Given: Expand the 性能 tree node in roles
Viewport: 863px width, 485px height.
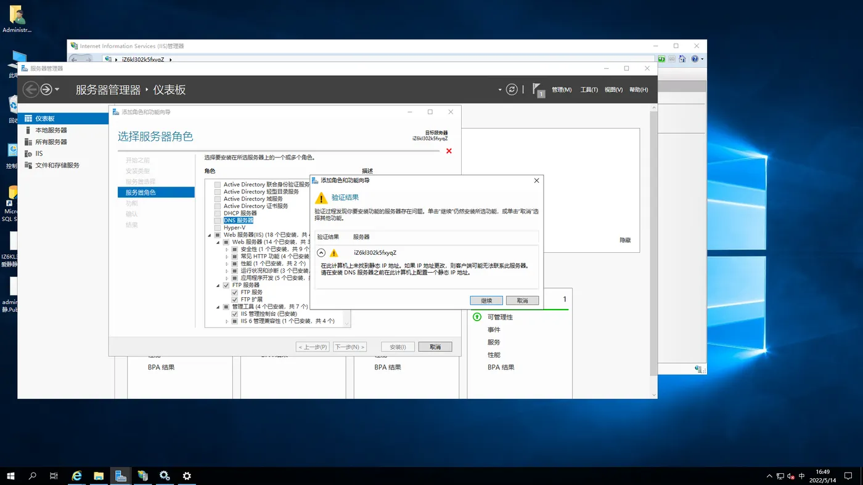Looking at the screenshot, I should point(227,263).
